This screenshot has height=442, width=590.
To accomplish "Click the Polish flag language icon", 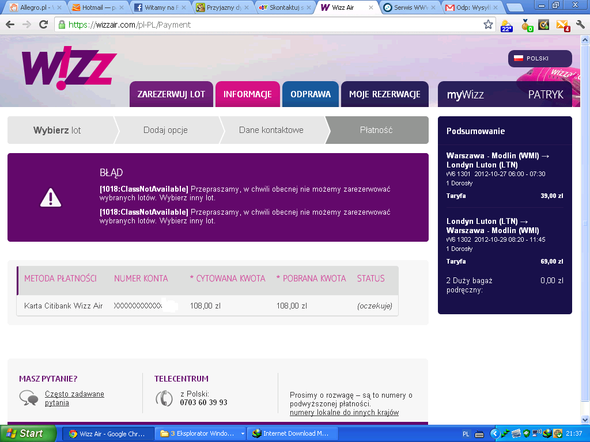I will [x=519, y=58].
